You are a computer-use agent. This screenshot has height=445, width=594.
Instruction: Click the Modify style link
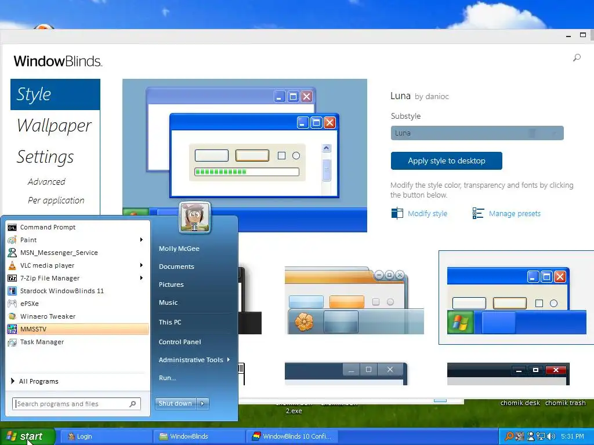pyautogui.click(x=428, y=213)
